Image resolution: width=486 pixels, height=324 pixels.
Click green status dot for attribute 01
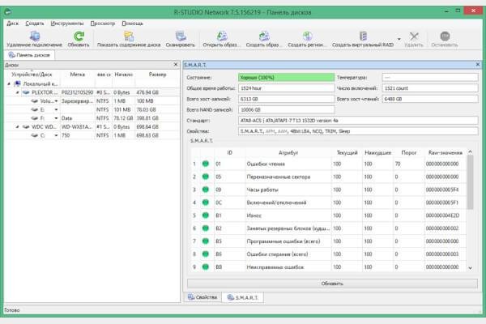click(x=205, y=164)
